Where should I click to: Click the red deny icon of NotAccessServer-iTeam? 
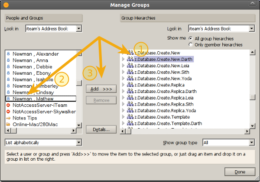[x=8, y=105]
